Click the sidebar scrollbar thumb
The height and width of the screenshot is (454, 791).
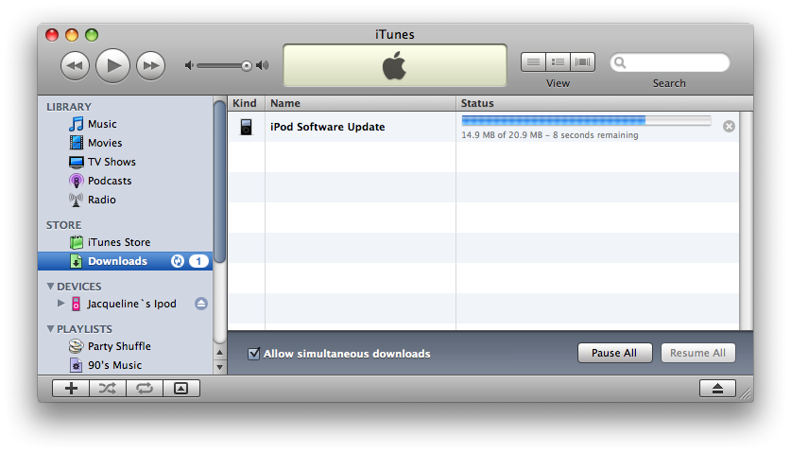[219, 182]
